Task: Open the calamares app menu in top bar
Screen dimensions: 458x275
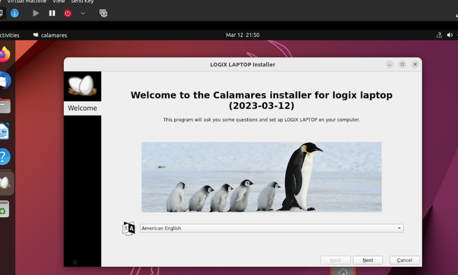Action: click(x=50, y=35)
